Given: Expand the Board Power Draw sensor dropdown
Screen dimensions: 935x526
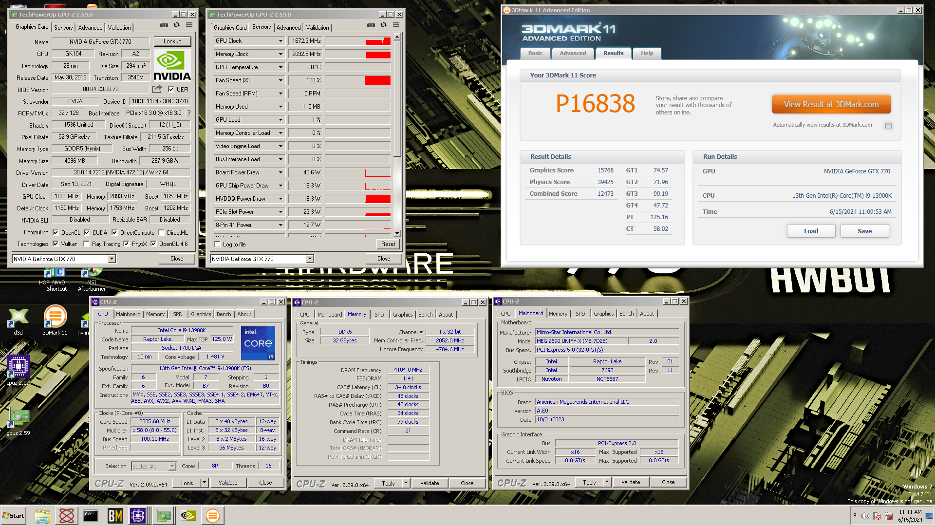Looking at the screenshot, I should coord(280,172).
